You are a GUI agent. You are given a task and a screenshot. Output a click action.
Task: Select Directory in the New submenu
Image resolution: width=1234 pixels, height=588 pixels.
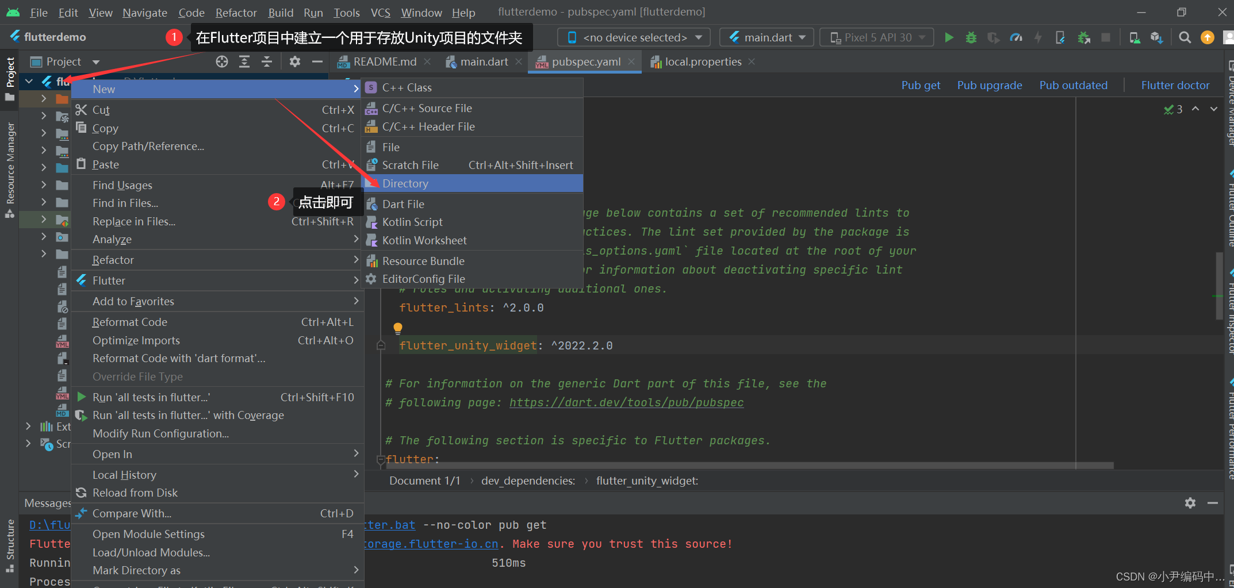(473, 183)
